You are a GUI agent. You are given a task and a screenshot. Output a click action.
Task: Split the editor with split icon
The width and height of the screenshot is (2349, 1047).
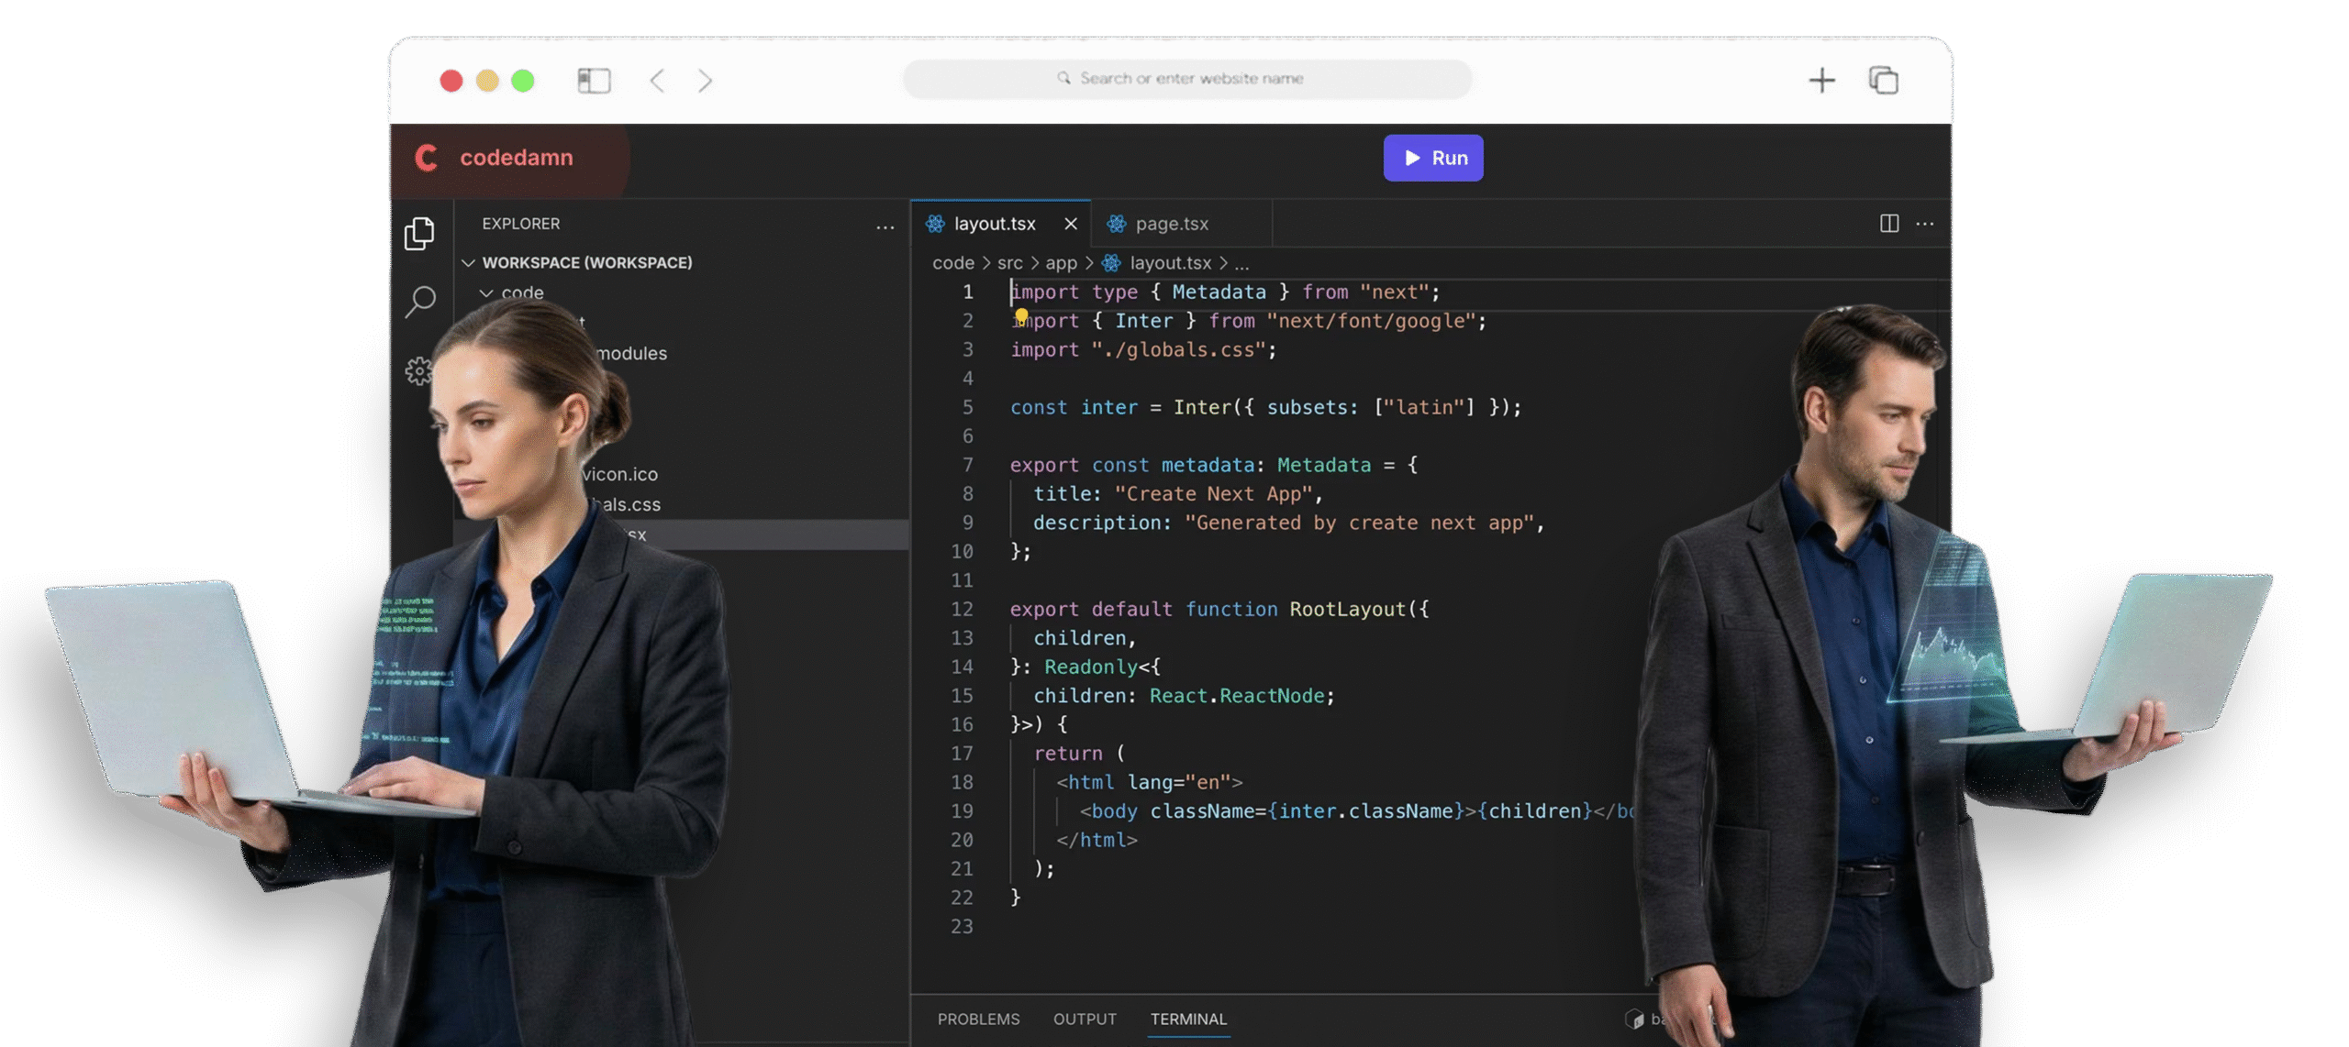(1888, 224)
